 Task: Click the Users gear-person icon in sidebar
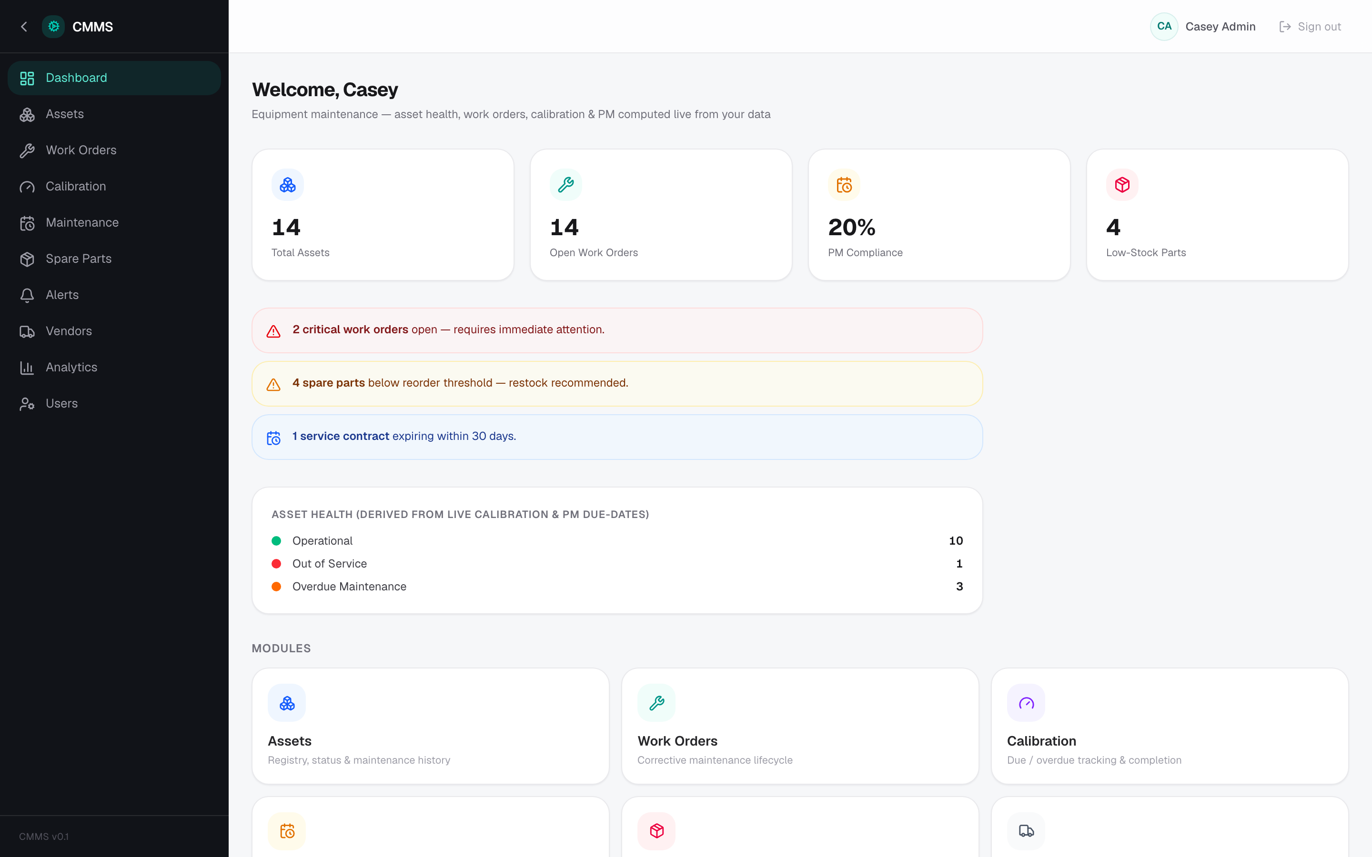click(27, 404)
